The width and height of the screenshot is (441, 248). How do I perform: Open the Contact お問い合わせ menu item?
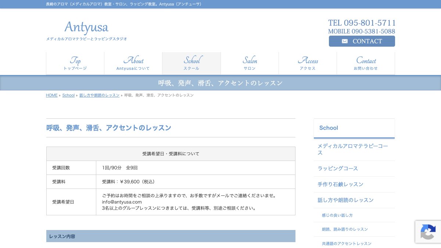coord(366,63)
